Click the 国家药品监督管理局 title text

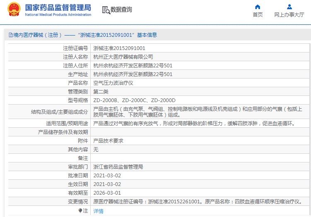coord(58,7)
